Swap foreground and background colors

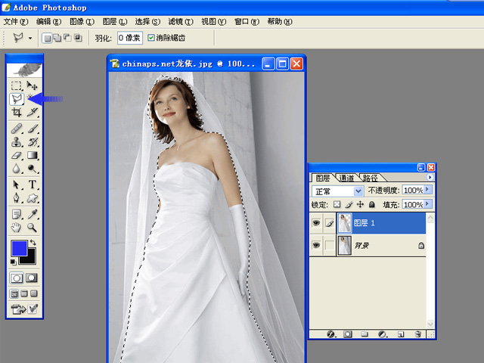tap(33, 243)
